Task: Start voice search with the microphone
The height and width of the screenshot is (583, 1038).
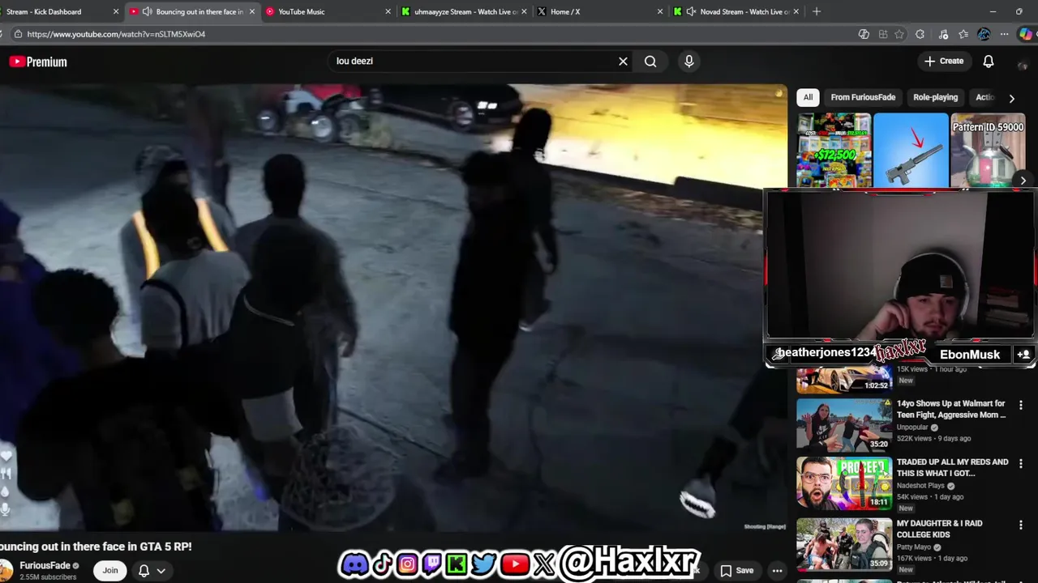Action: click(x=688, y=62)
